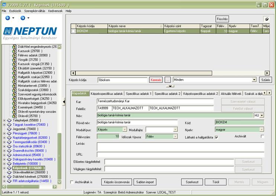276x196 pixels.
Task: Sort by the Képzés neve column header
Action: pyautogui.click(x=136, y=26)
